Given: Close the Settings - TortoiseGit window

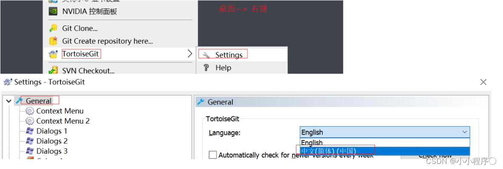Looking at the screenshot, I should (x=483, y=82).
